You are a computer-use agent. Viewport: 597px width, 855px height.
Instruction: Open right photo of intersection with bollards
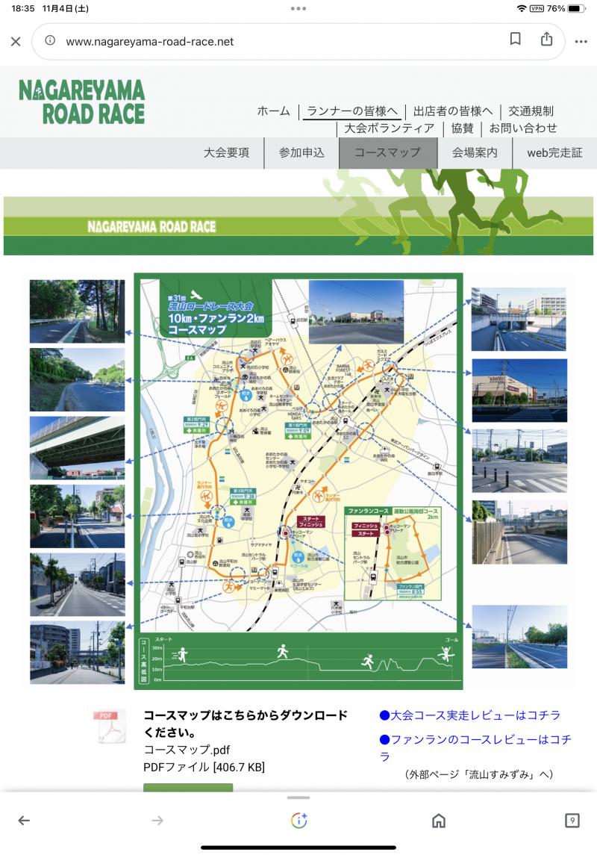[x=519, y=461]
